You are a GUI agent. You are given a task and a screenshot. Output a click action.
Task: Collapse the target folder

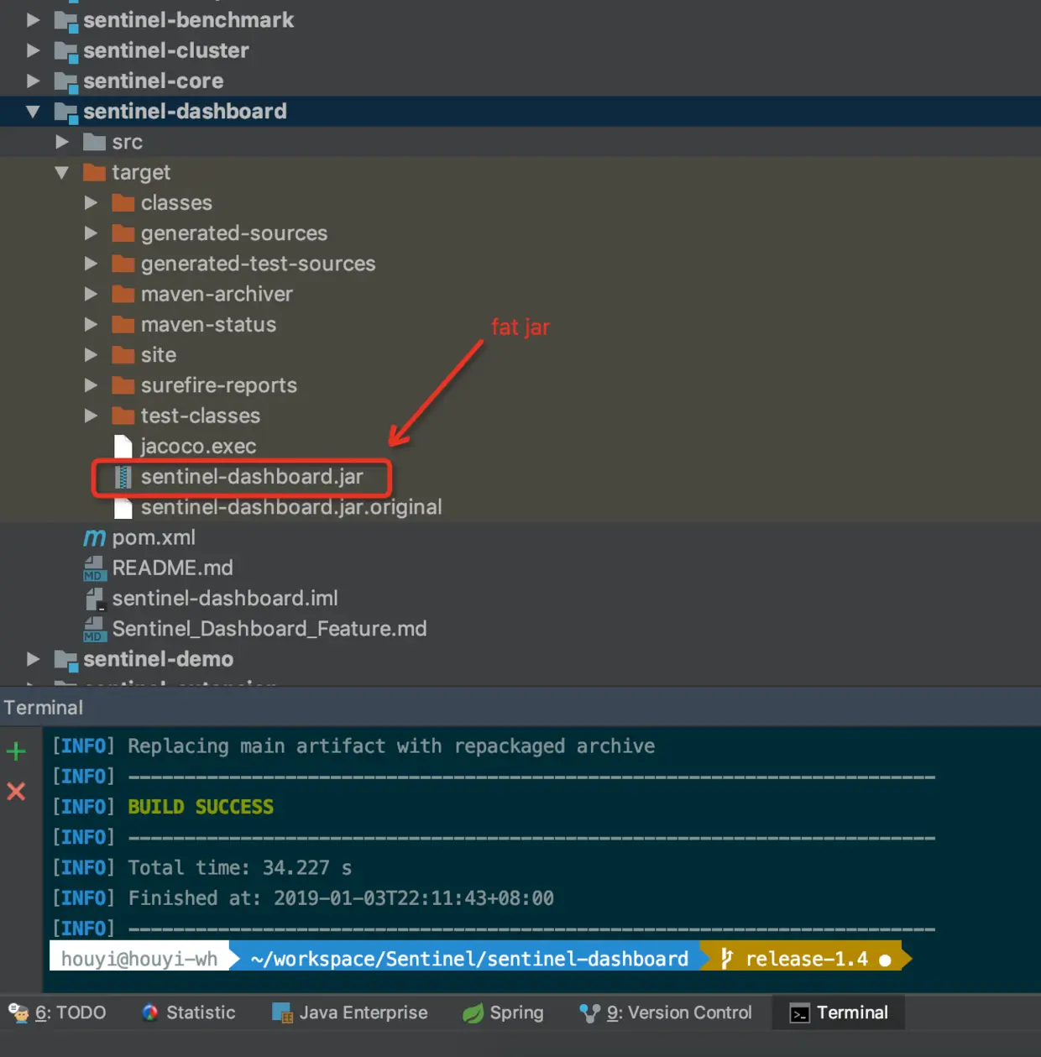(61, 172)
